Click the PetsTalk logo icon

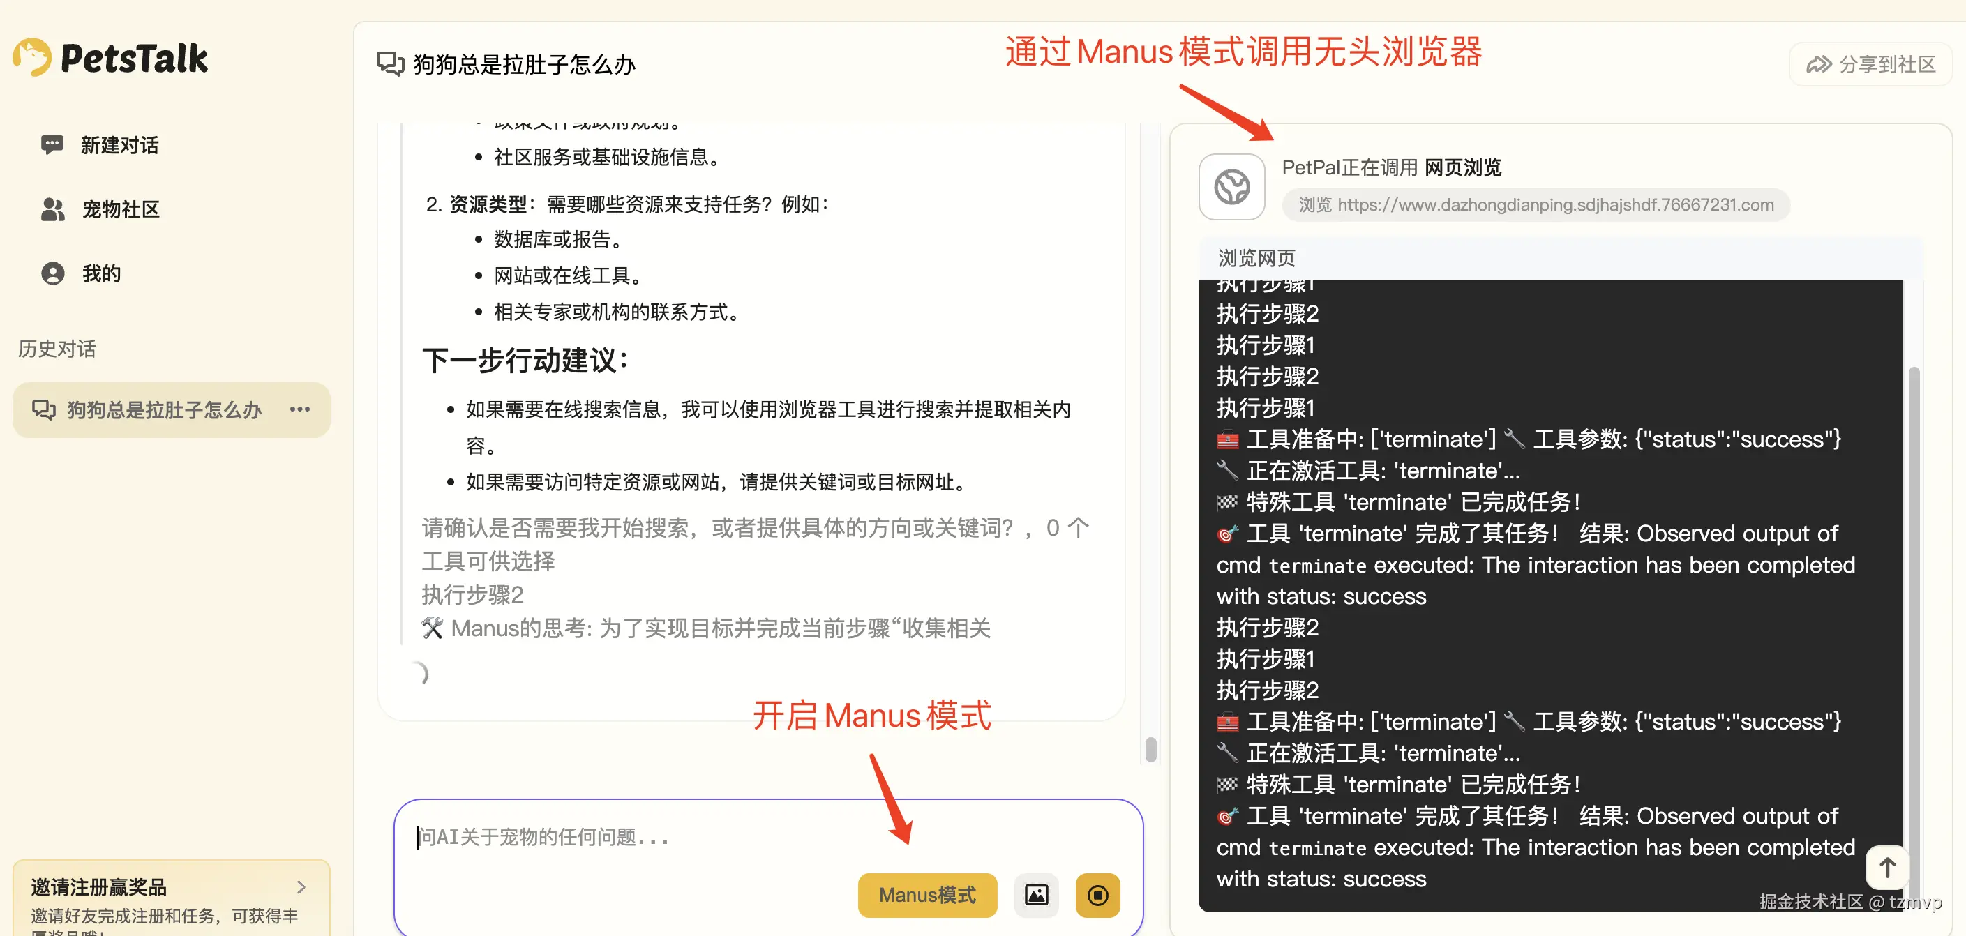point(32,57)
